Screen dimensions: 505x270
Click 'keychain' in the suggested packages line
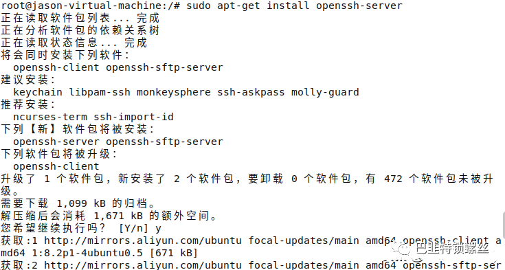pos(37,92)
